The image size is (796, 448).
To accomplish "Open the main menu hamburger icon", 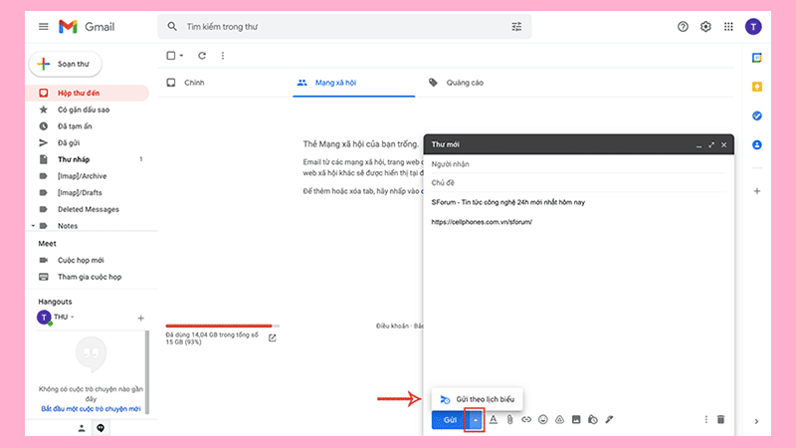I will click(x=44, y=27).
